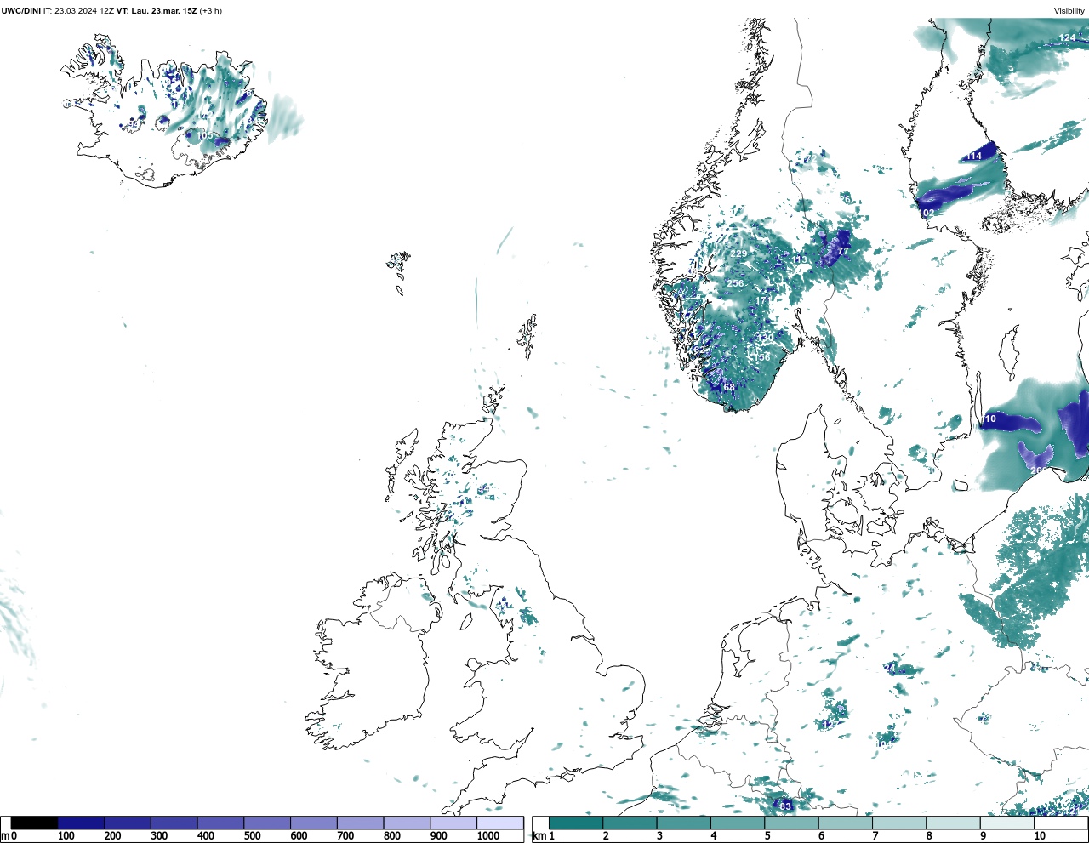Click the 600–700 m lavender swatch
1089x843 pixels.
tap(314, 823)
